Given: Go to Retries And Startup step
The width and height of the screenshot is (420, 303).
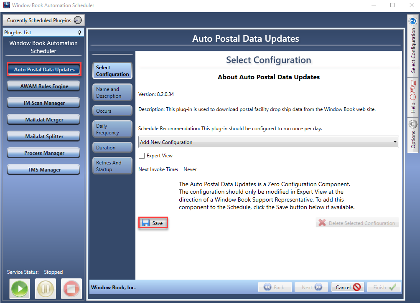Looking at the screenshot, I should click(x=112, y=166).
